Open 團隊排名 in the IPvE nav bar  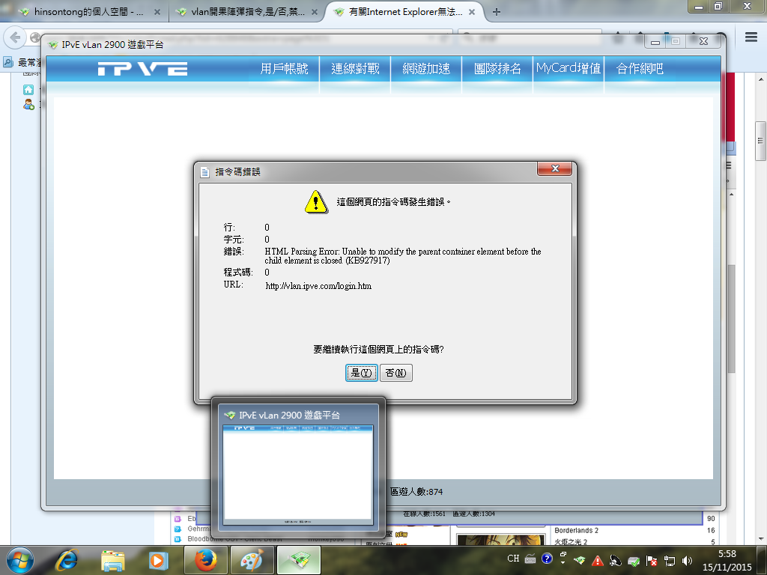497,68
